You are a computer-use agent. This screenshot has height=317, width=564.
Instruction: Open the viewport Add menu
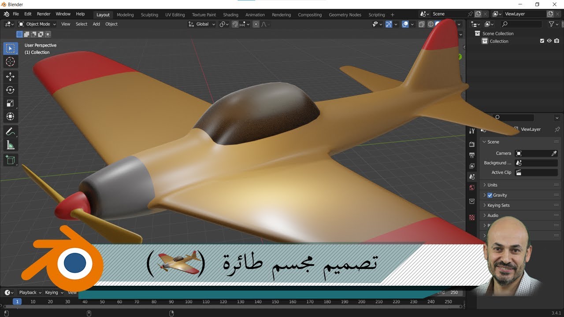96,24
